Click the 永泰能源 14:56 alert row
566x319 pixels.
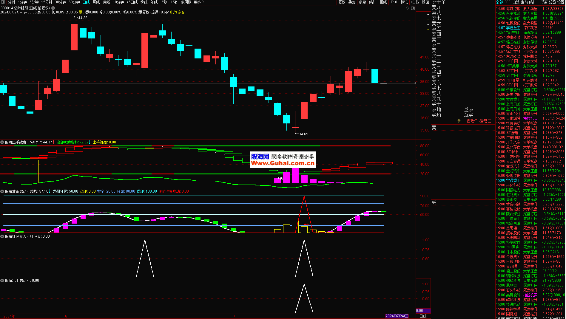click(x=530, y=13)
